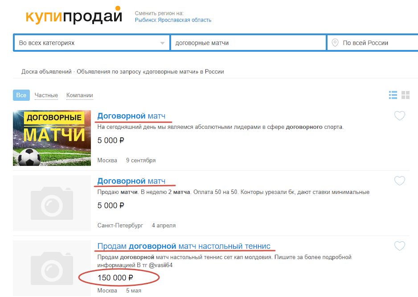Go to Купипродай logo home page
418x297 pixels.
coord(74,15)
